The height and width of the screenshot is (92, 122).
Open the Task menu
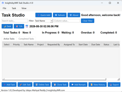point(14,8)
